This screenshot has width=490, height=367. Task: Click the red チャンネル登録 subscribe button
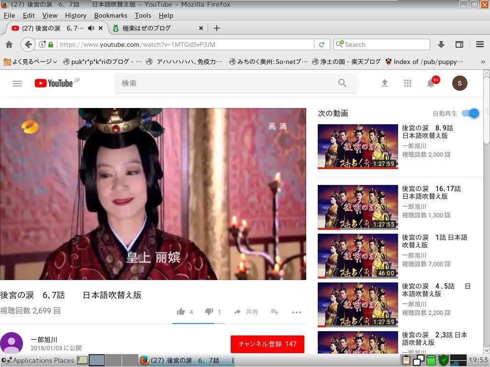(267, 344)
